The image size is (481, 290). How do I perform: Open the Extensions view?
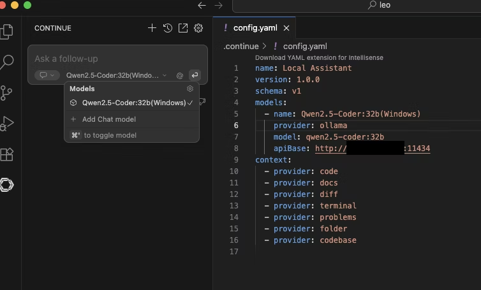[7, 154]
